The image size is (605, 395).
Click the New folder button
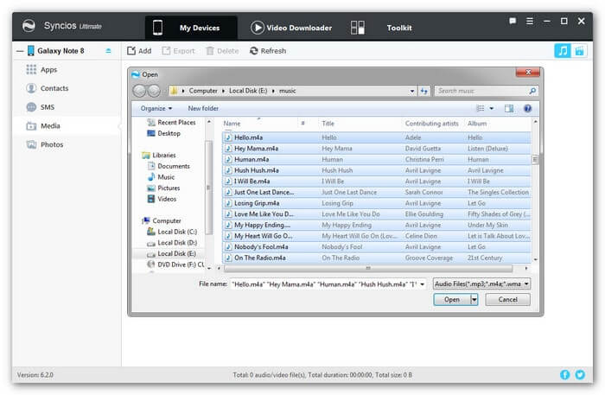click(x=203, y=108)
